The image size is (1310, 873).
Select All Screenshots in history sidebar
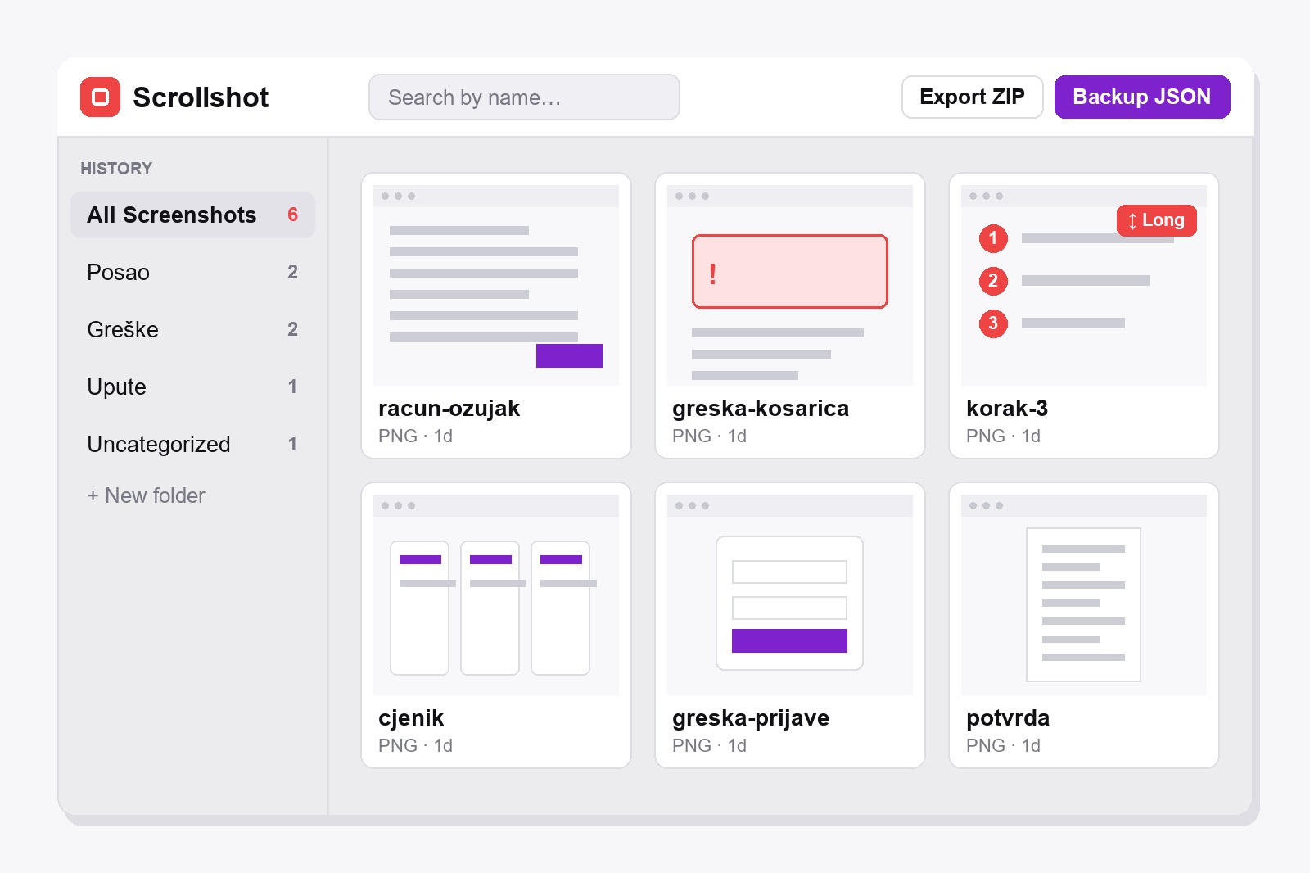(x=192, y=215)
